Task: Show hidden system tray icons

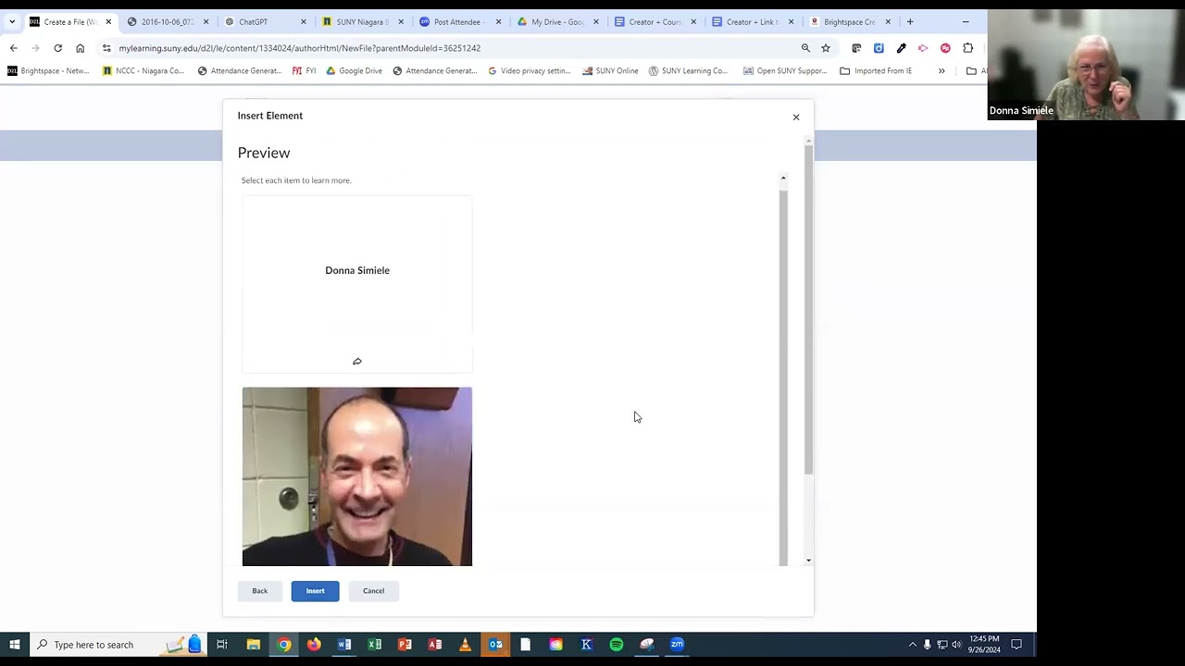Action: [x=912, y=645]
